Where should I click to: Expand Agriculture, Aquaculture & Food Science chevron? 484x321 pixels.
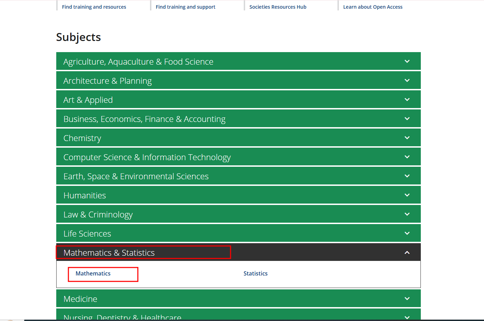pos(407,61)
